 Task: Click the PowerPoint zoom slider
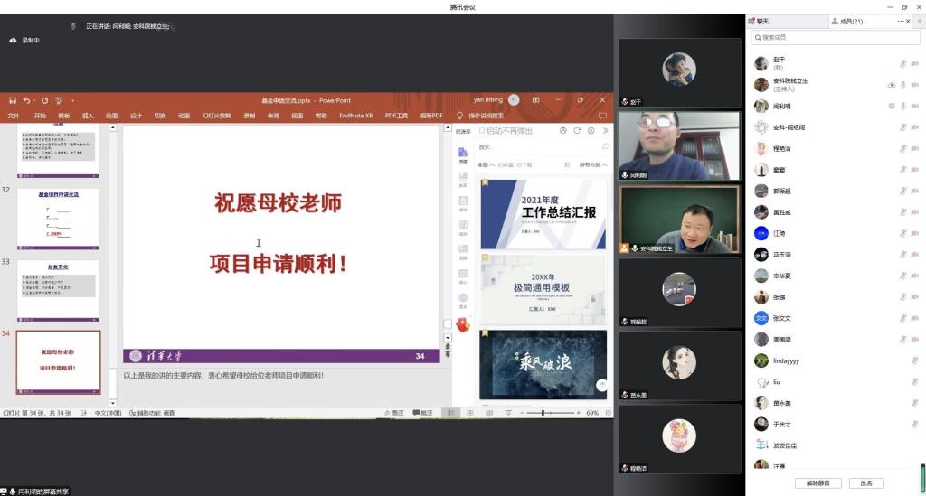pyautogui.click(x=542, y=413)
